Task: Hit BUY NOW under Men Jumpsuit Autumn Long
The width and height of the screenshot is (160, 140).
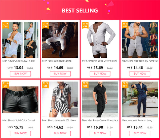Action: [x=140, y=133]
